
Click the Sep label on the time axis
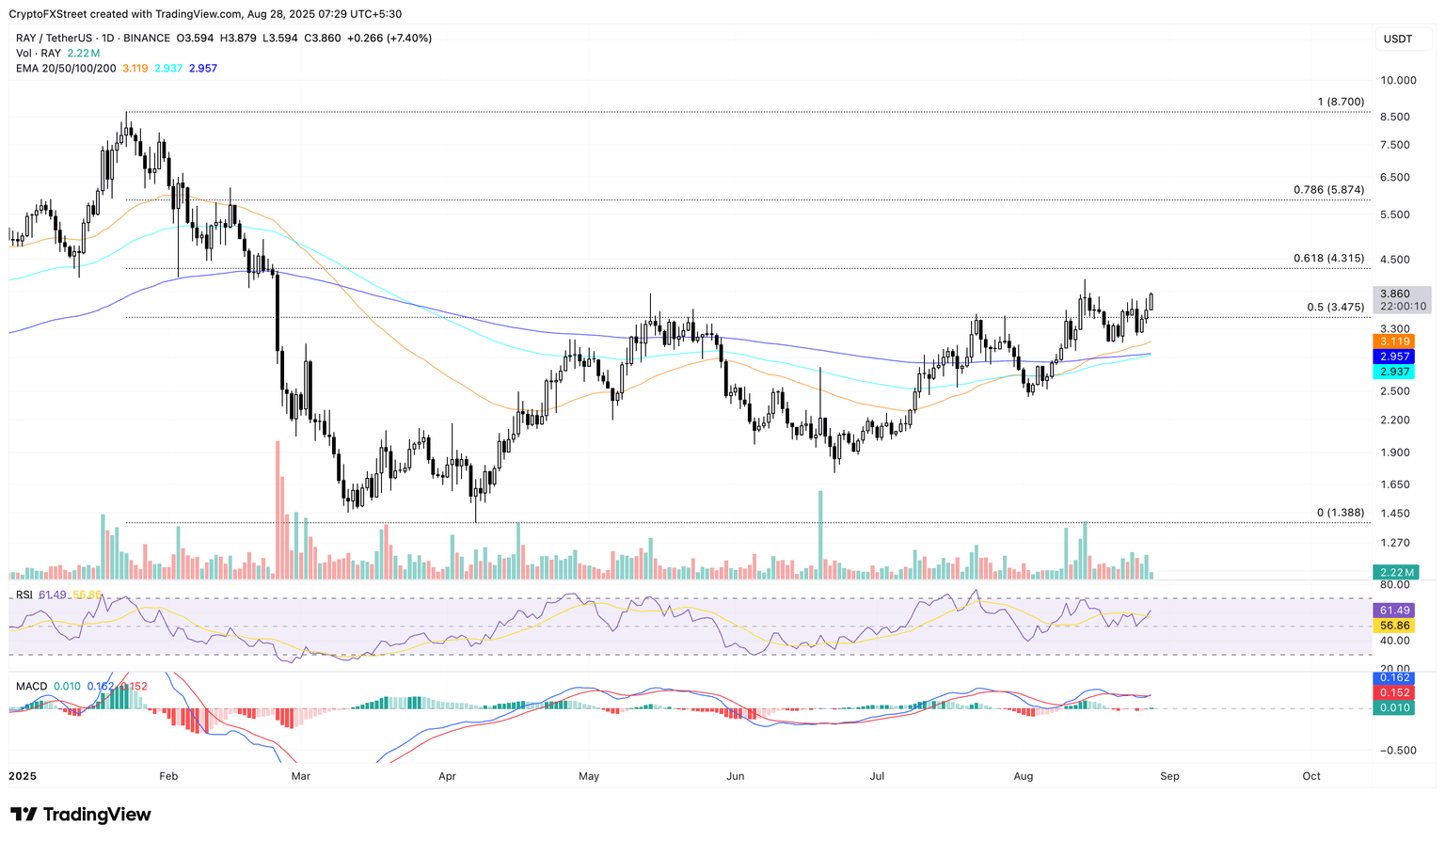point(1169,776)
